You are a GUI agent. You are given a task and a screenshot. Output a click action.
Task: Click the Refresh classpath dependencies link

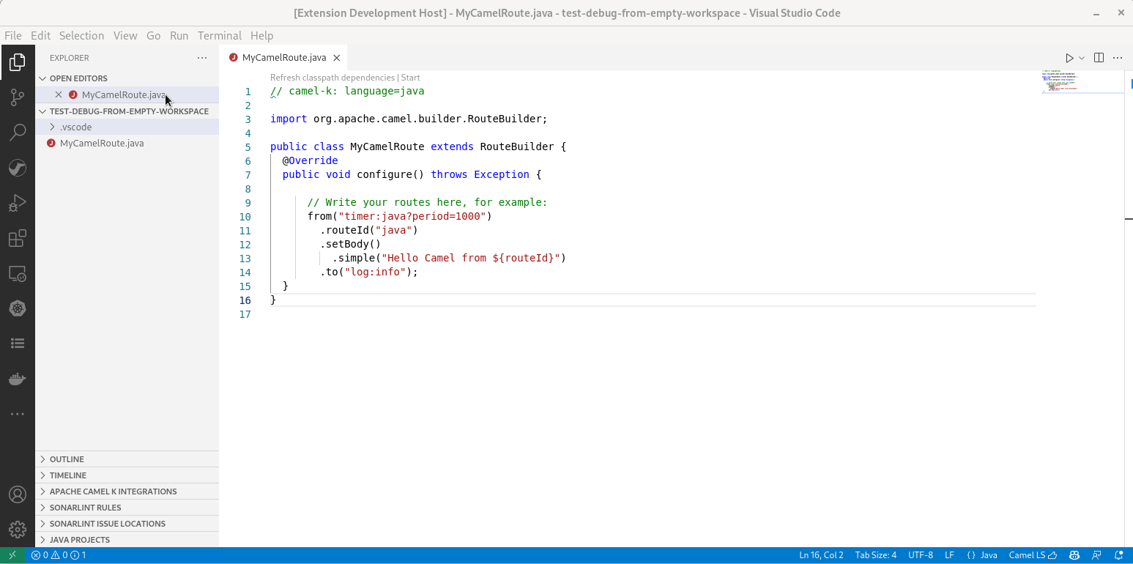[x=332, y=77]
